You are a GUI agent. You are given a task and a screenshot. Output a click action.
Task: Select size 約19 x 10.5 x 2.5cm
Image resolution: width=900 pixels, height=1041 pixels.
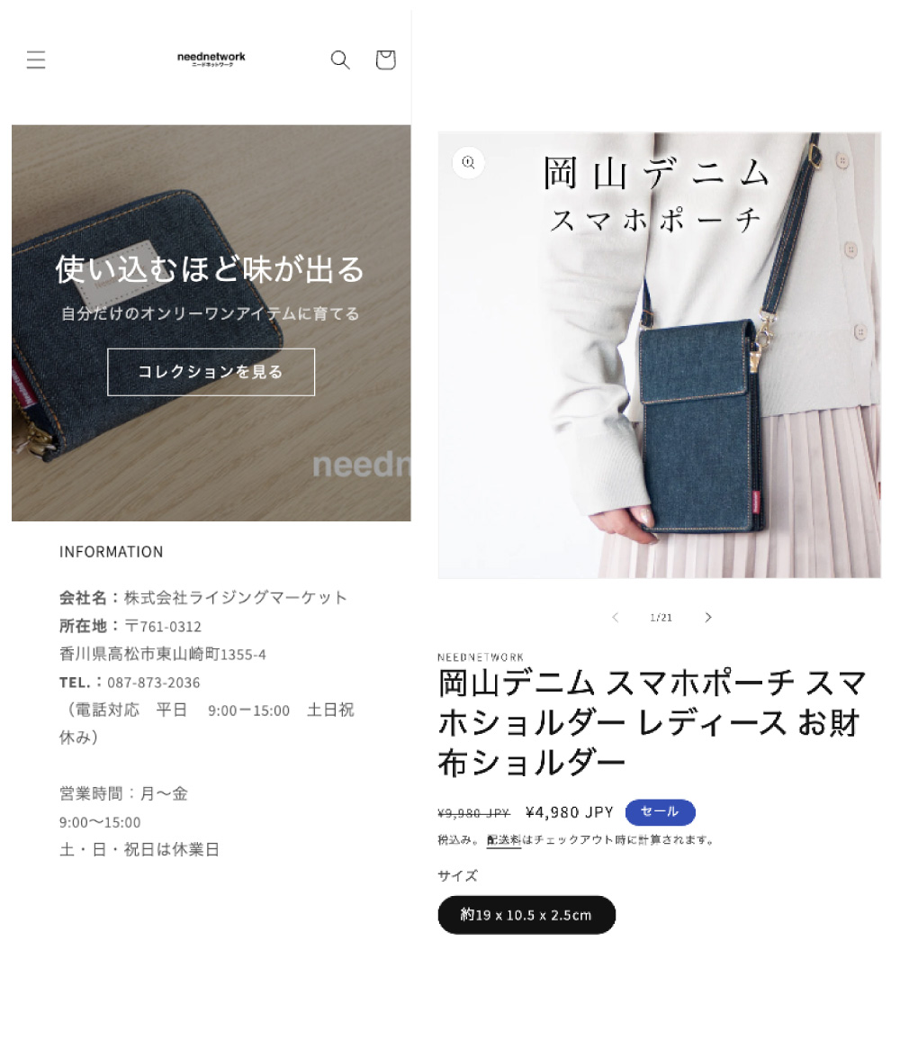526,915
